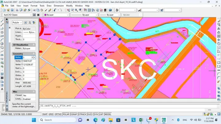Open the ByLayer color dropdown
This screenshot has width=221, height=124.
(x=56, y=15)
